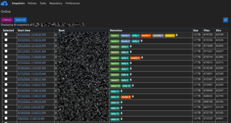231x123 pixels.
Task: Open the 9/22/2026, 12:10:53 PM snapshot link
Action: pos(32,46)
